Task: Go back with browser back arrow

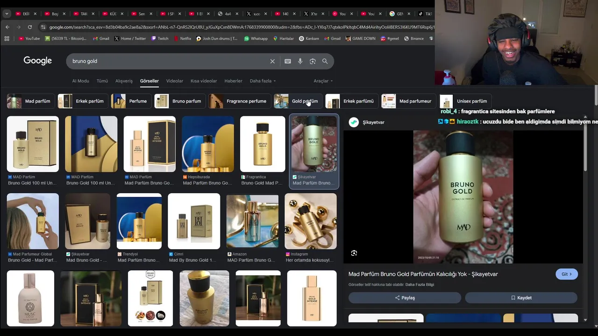Action: point(7,27)
